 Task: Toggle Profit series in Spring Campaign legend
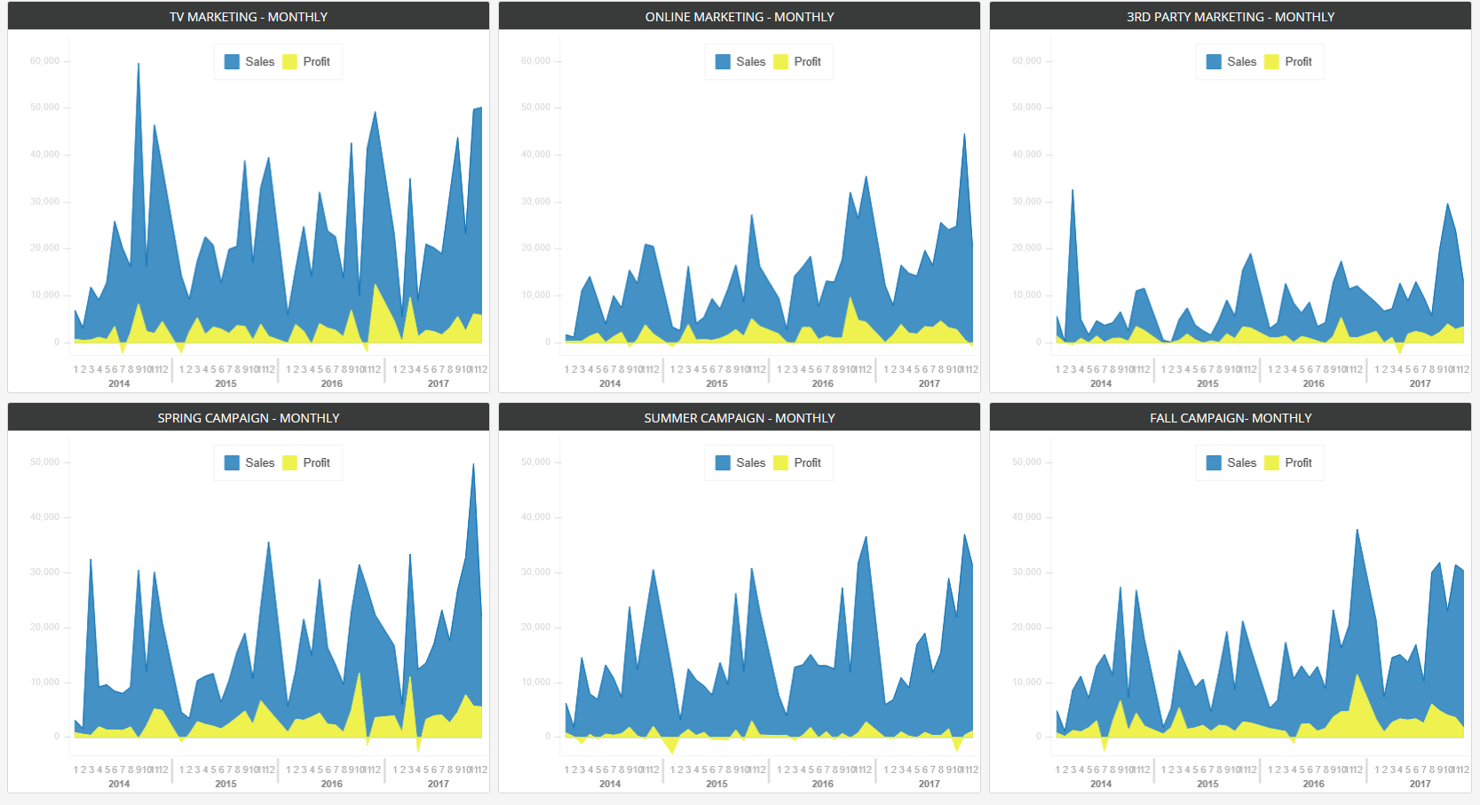coord(306,463)
